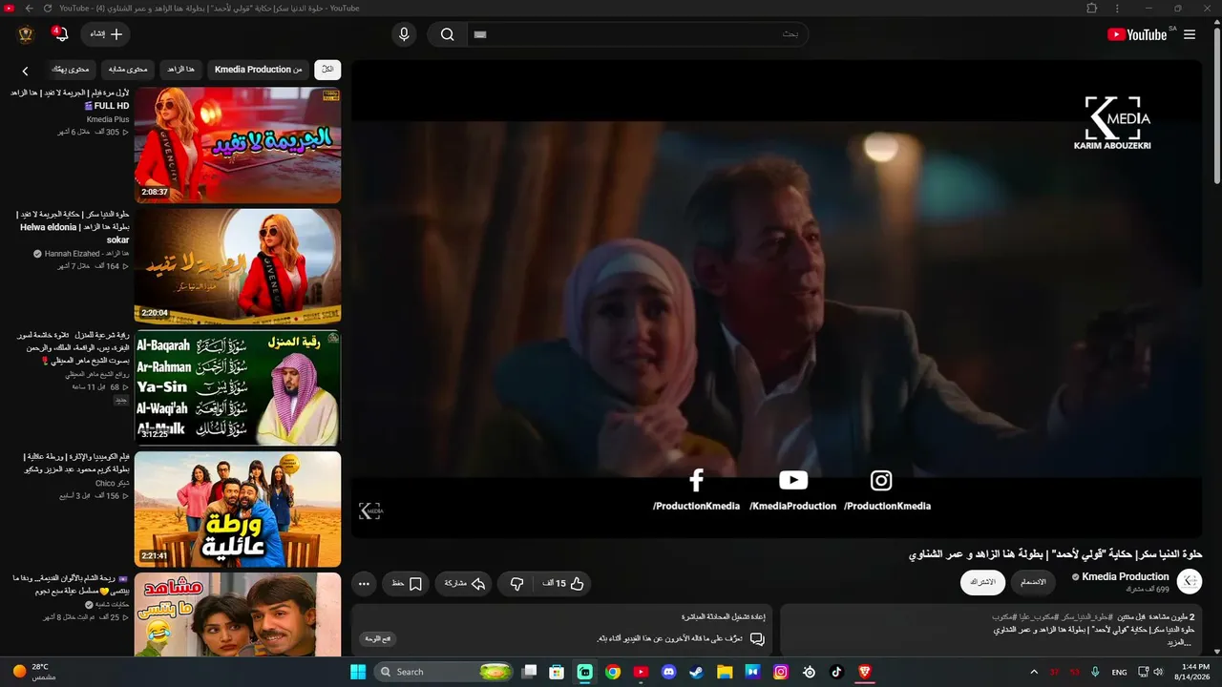
Task: Open the Al-Baqarah ruqyah video thumbnail
Action: [238, 387]
